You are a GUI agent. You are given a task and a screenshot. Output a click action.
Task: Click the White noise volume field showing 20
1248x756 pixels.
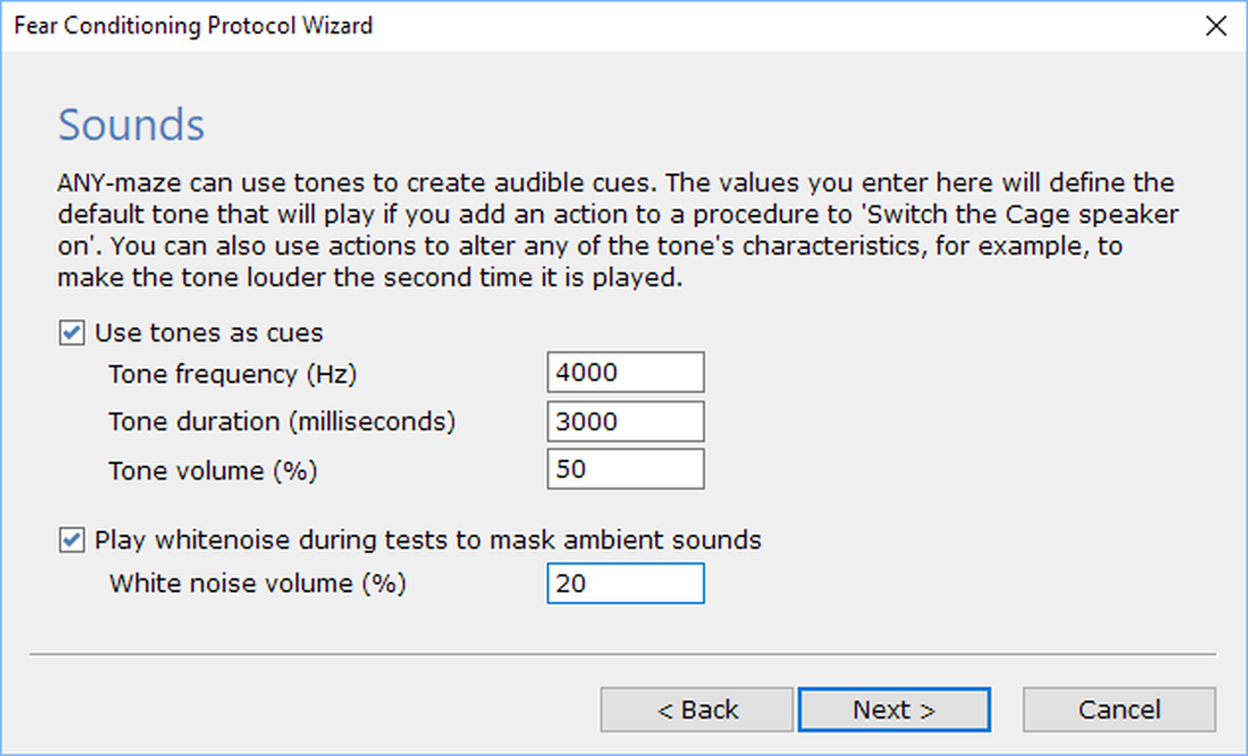tap(626, 583)
